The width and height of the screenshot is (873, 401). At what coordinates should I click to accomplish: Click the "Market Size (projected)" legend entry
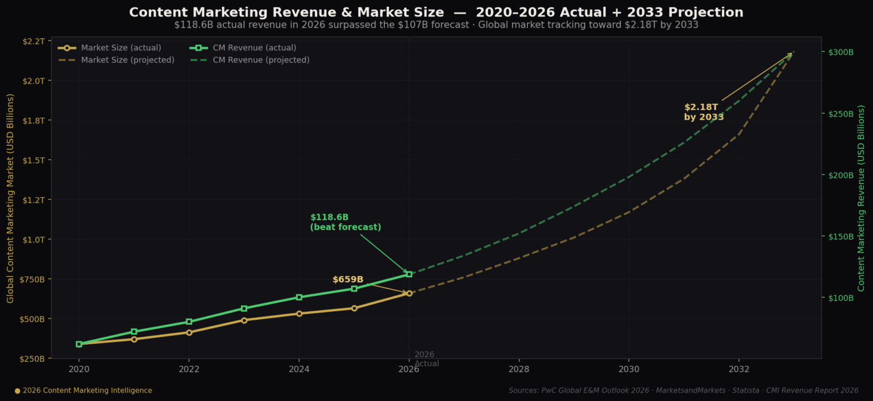pyautogui.click(x=117, y=60)
